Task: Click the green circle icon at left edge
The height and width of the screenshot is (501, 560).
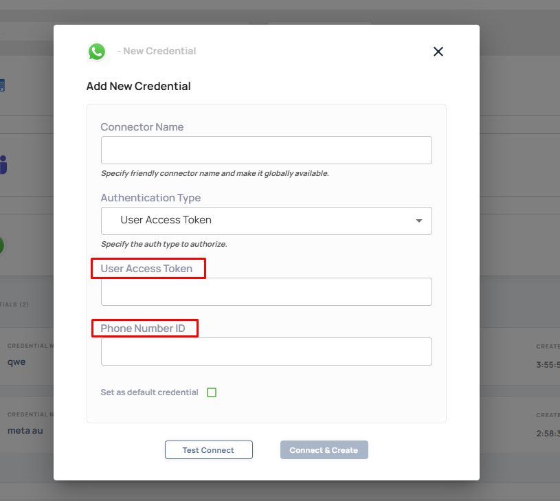Action: pos(2,245)
